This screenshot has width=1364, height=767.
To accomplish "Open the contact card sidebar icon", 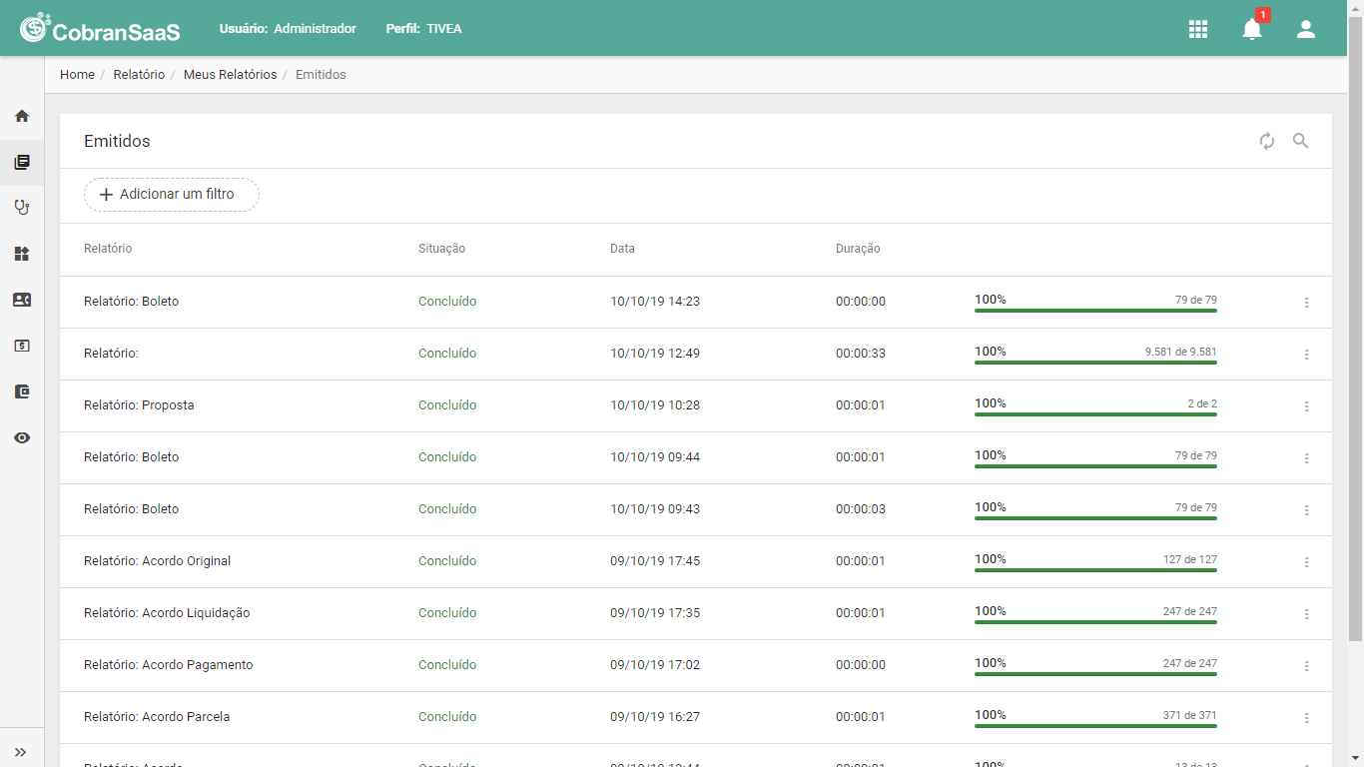I will (x=22, y=300).
